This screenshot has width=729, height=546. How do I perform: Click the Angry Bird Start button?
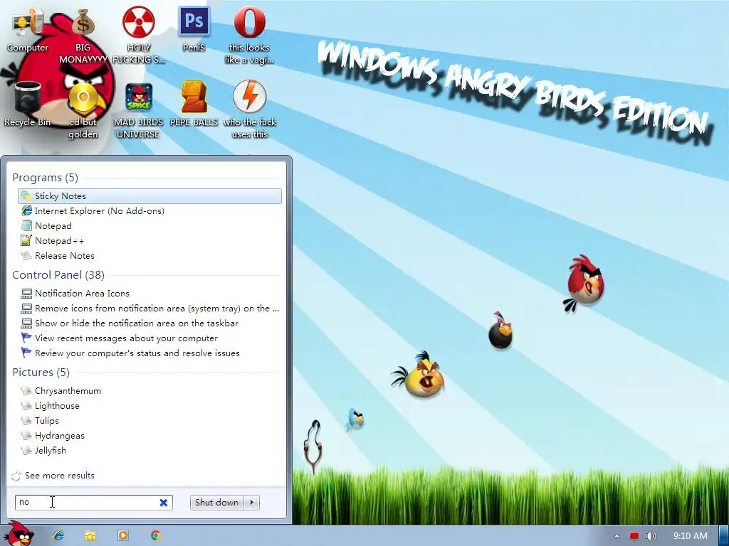[x=19, y=534]
